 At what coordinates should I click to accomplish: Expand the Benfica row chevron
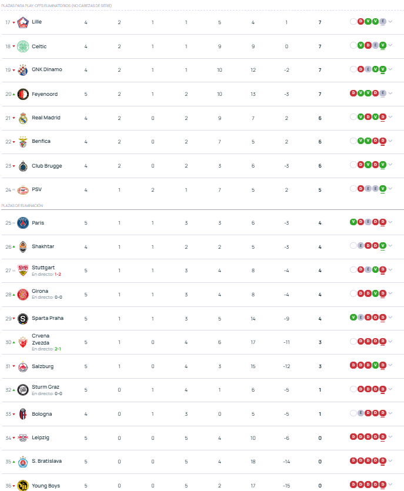(x=390, y=141)
